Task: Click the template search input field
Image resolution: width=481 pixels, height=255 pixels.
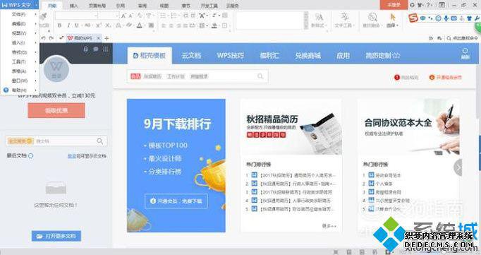Action: [198, 76]
